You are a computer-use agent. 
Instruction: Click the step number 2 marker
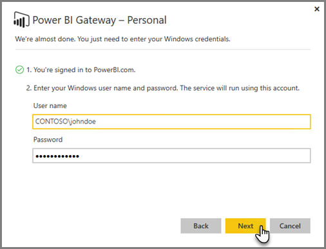[29, 88]
